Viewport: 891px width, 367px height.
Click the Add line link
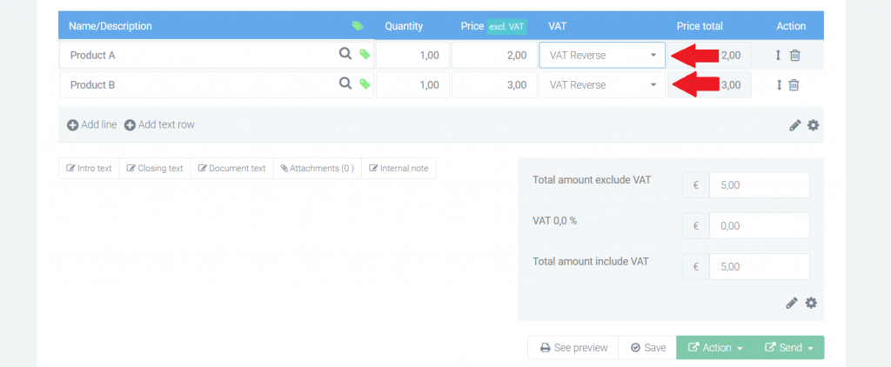92,124
